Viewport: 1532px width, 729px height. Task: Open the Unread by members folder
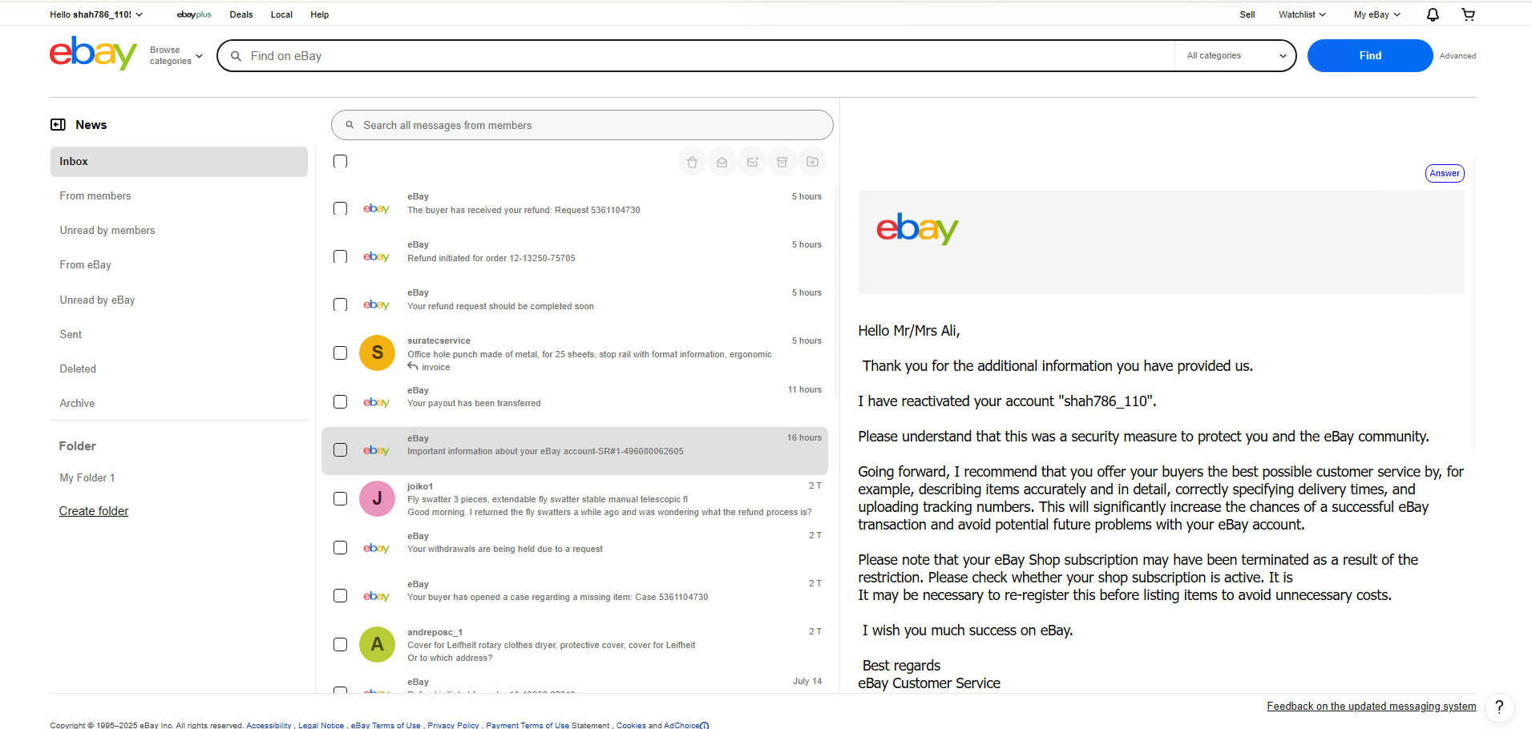[107, 231]
